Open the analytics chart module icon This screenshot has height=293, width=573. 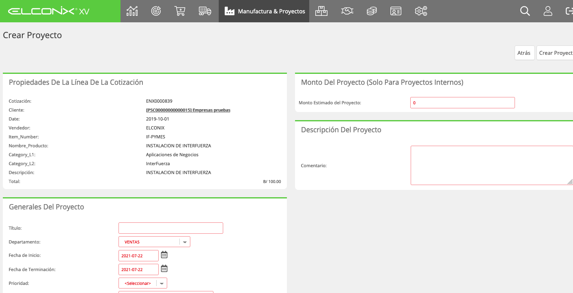tap(132, 11)
